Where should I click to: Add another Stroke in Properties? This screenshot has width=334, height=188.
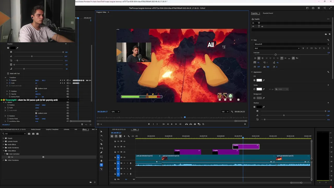pyautogui.click(x=328, y=85)
